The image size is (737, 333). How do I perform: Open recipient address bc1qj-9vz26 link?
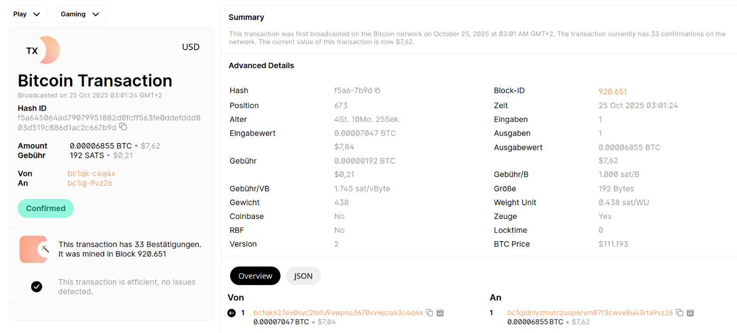(90, 183)
